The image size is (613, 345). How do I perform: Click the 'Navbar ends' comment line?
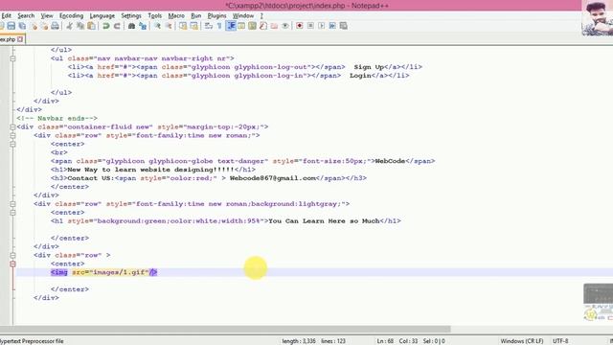click(57, 118)
